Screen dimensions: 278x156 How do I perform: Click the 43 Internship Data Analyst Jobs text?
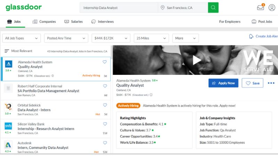(x=77, y=51)
